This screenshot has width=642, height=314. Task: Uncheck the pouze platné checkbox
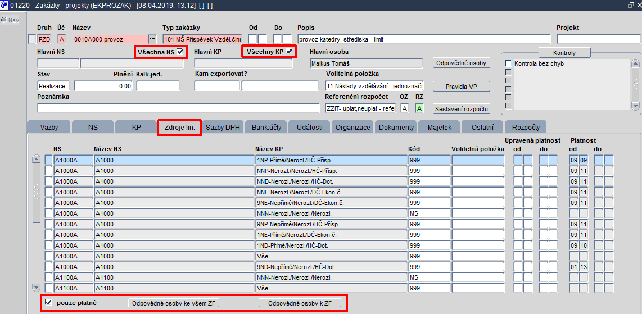tap(49, 303)
